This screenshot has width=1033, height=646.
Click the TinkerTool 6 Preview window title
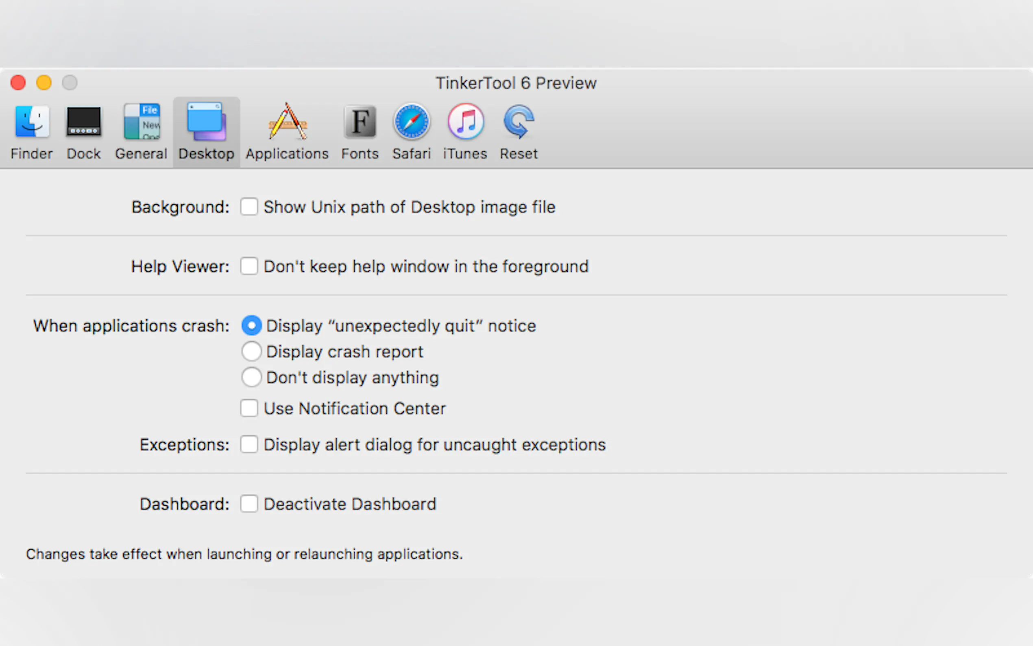516,83
